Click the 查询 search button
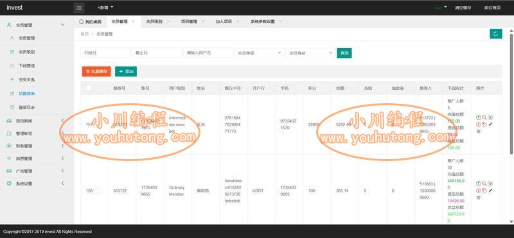Viewport: 514px width, 238px height. [344, 53]
